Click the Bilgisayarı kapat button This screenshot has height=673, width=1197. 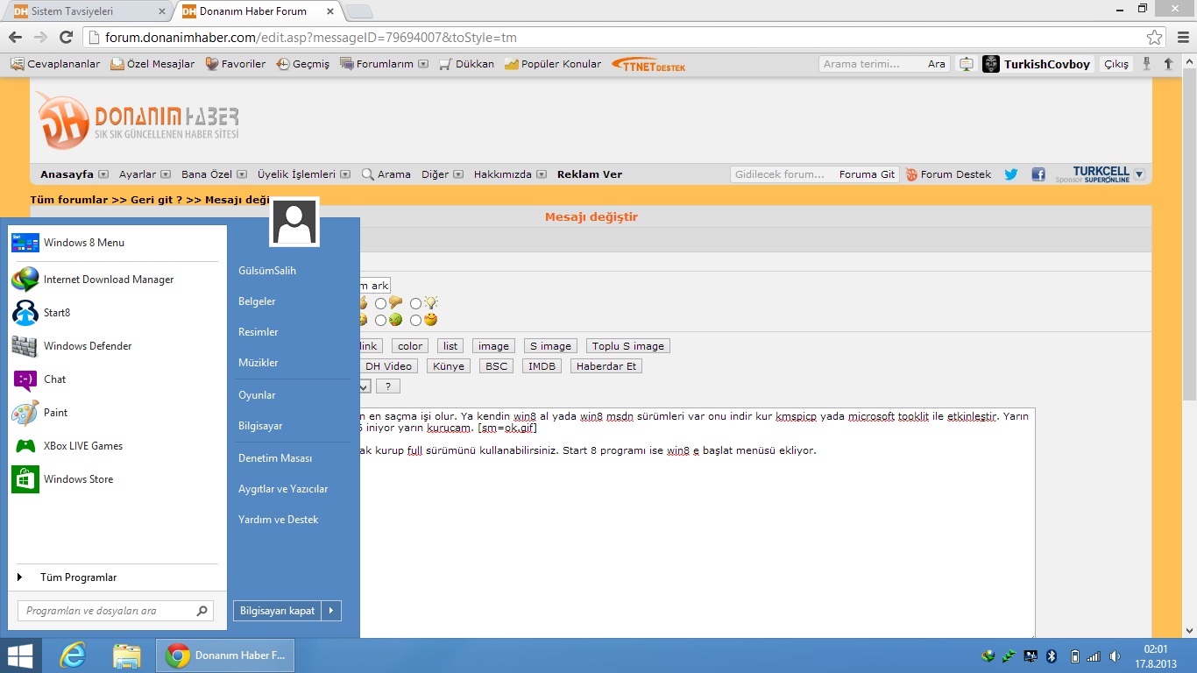click(x=278, y=611)
